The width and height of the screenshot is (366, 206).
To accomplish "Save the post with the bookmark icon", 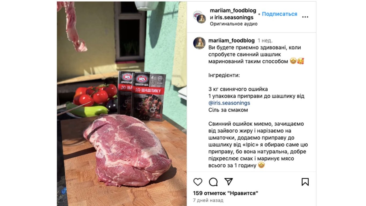I will (x=305, y=182).
